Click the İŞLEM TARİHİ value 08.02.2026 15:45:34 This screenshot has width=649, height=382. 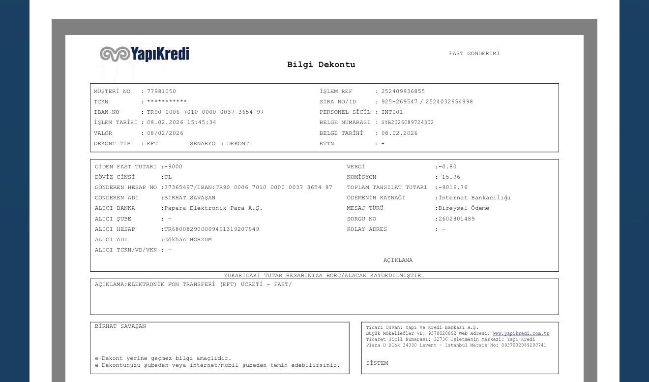[x=181, y=123]
